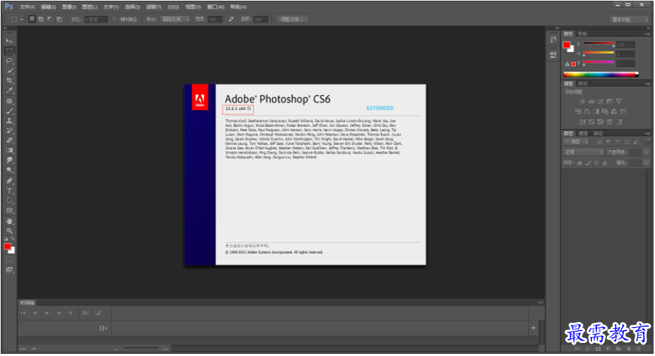Switch to the Channels tab
The height and width of the screenshot is (356, 655).
coord(583,133)
